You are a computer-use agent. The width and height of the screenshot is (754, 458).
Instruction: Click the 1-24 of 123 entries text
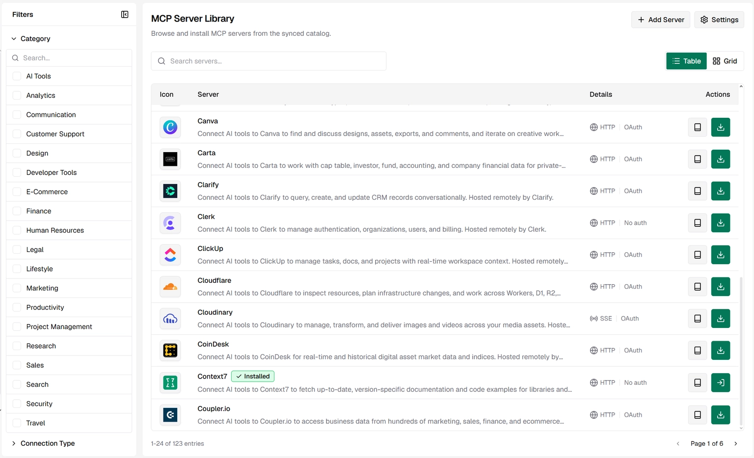177,444
